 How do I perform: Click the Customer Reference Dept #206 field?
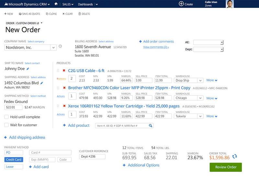point(92,157)
